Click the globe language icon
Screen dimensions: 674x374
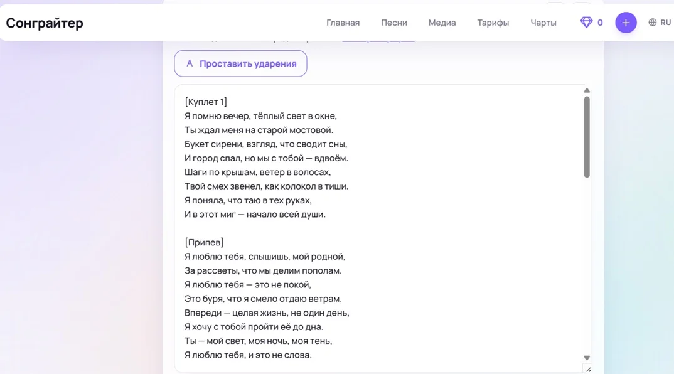(653, 23)
